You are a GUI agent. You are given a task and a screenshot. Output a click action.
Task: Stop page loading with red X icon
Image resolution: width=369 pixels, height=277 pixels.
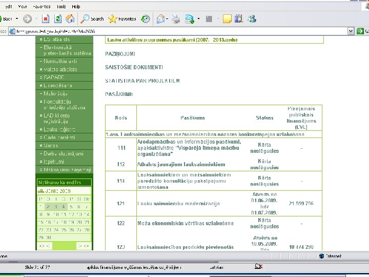[x=46, y=19]
